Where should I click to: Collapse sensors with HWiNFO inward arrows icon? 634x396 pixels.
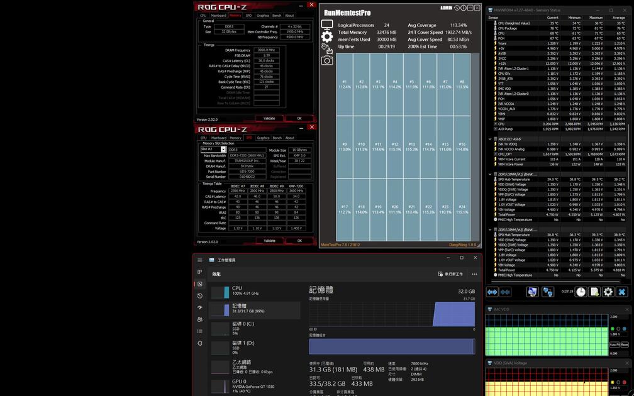(506, 292)
